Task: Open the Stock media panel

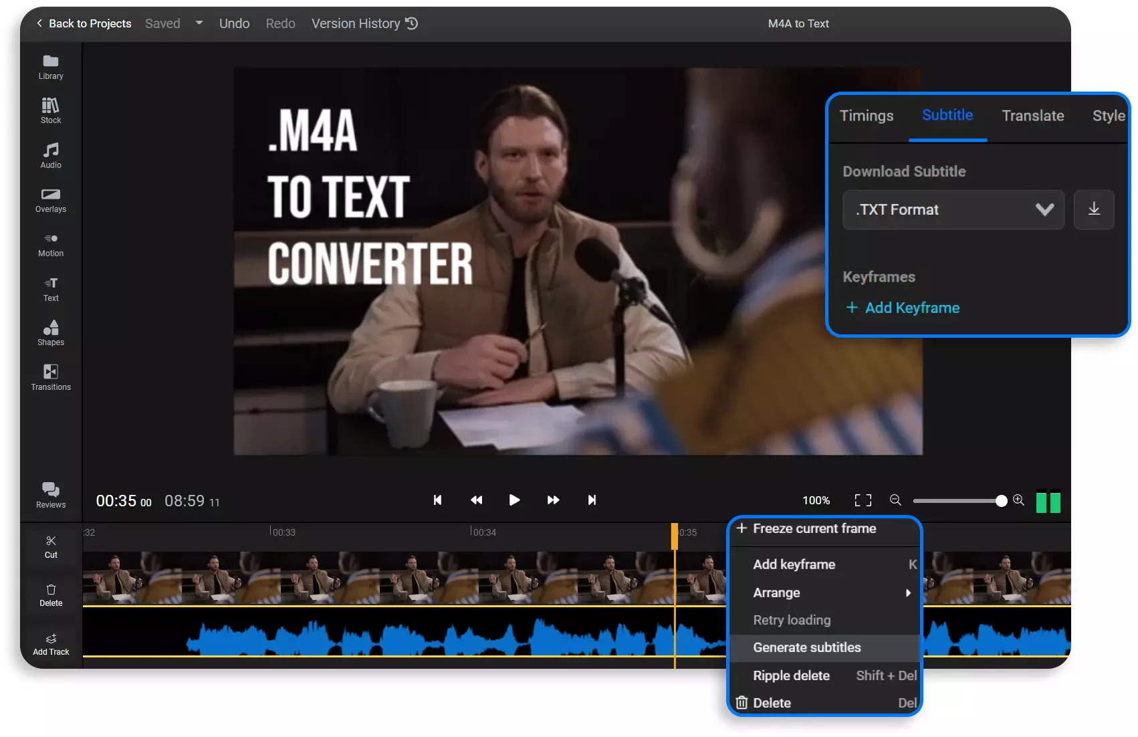Action: pos(50,110)
